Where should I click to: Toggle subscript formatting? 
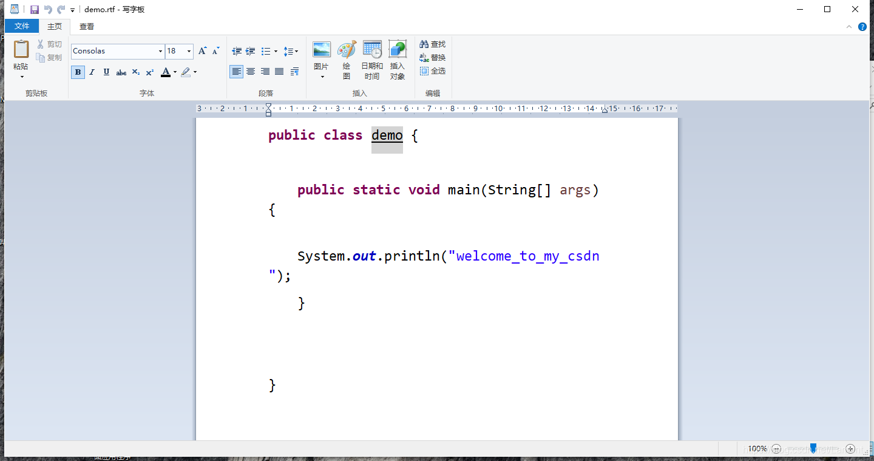click(x=136, y=72)
